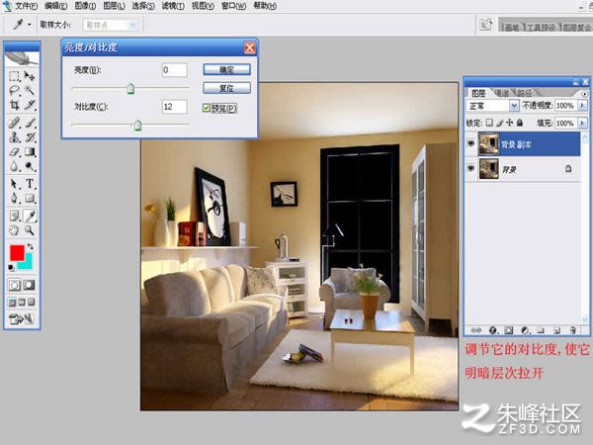Select the Magic Wand tool
This screenshot has height=445, width=593.
[x=30, y=90]
